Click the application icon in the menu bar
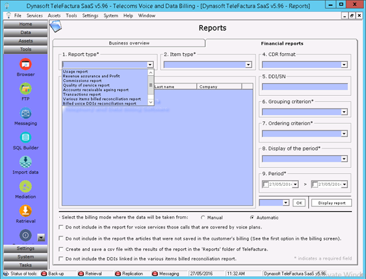The image size is (366, 279). tap(9, 15)
